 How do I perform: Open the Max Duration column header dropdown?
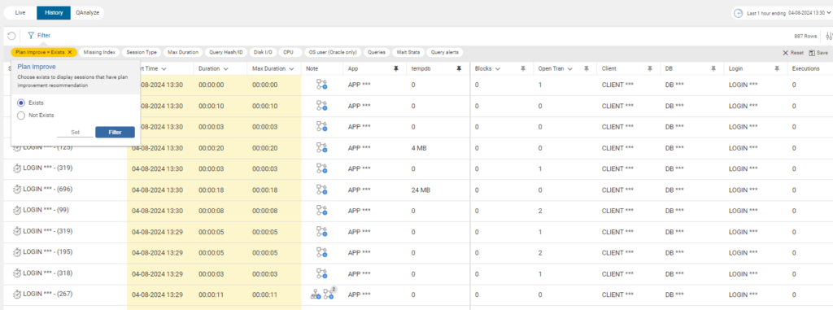(x=292, y=68)
